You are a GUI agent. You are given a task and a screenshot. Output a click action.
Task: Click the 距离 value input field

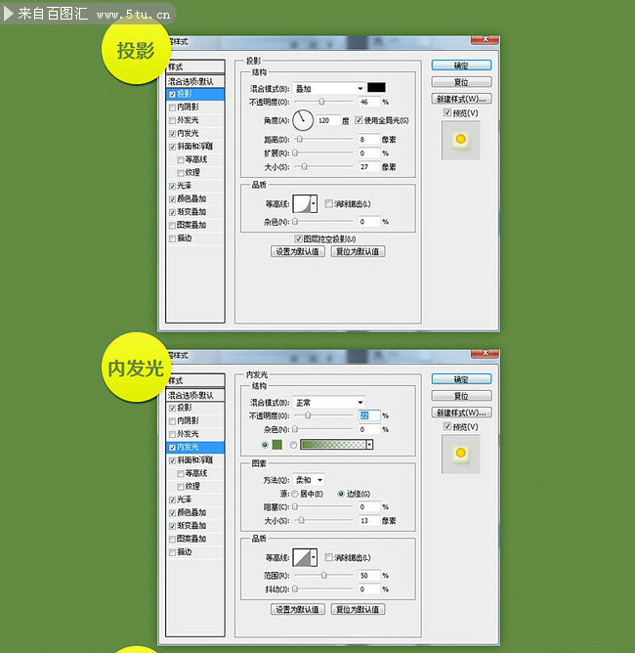pos(367,140)
